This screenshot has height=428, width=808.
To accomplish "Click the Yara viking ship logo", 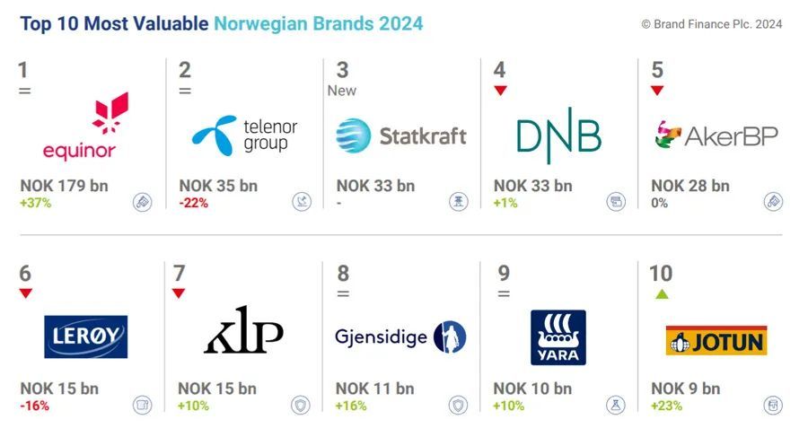I will [558, 337].
